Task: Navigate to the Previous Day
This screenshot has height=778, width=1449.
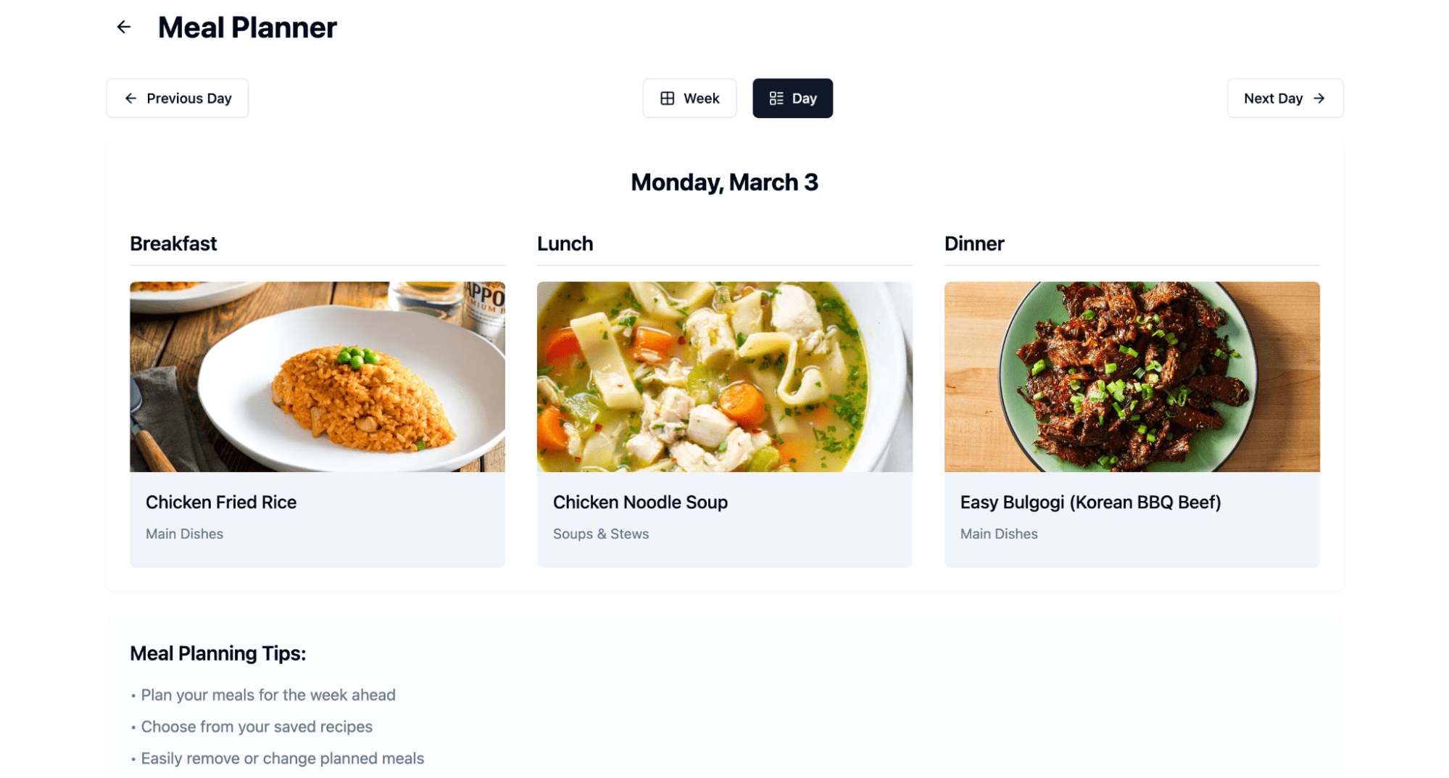Action: (x=177, y=98)
